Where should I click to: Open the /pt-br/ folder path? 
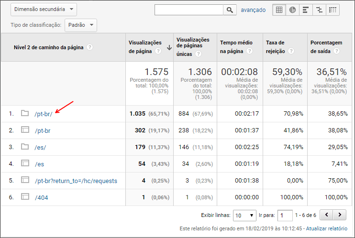click(x=43, y=114)
